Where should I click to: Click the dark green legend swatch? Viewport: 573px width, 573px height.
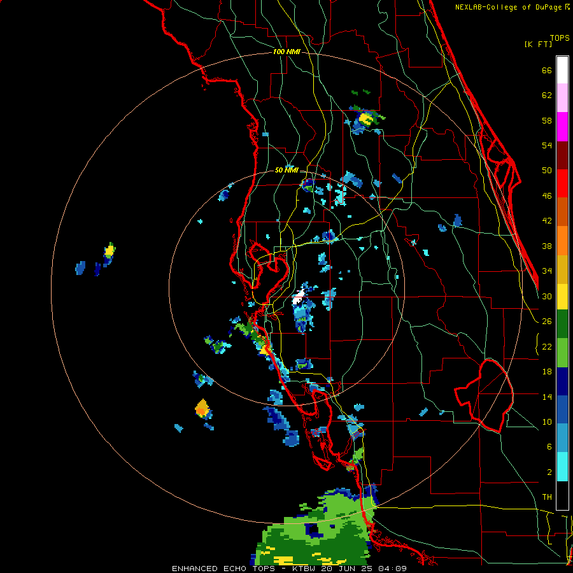click(x=562, y=324)
